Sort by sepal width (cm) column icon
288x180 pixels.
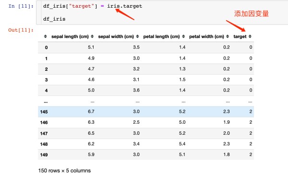point(137,37)
